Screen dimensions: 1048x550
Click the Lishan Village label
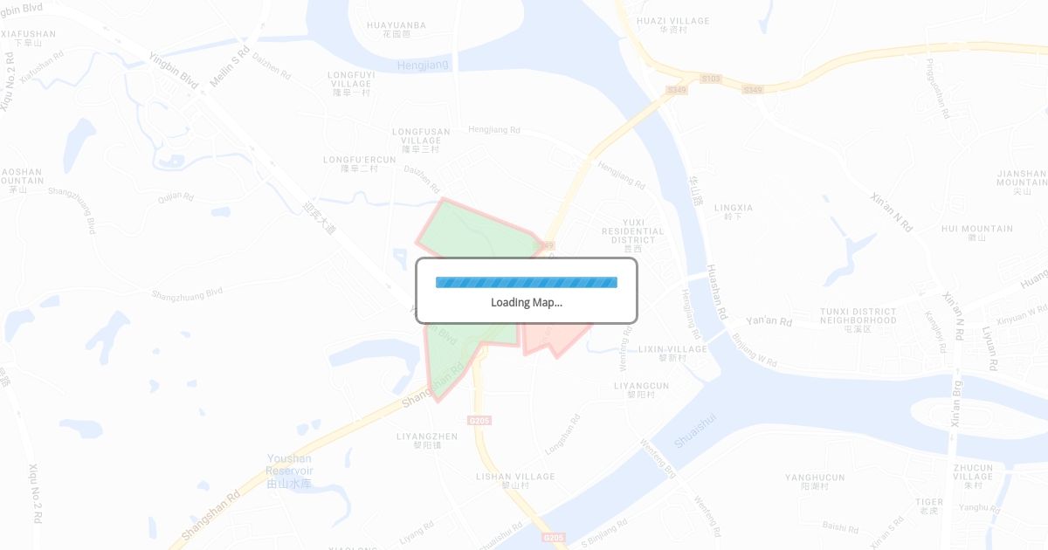515,480
